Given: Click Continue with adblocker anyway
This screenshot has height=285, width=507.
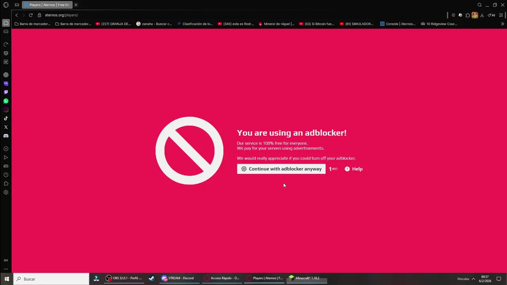Looking at the screenshot, I should (281, 169).
